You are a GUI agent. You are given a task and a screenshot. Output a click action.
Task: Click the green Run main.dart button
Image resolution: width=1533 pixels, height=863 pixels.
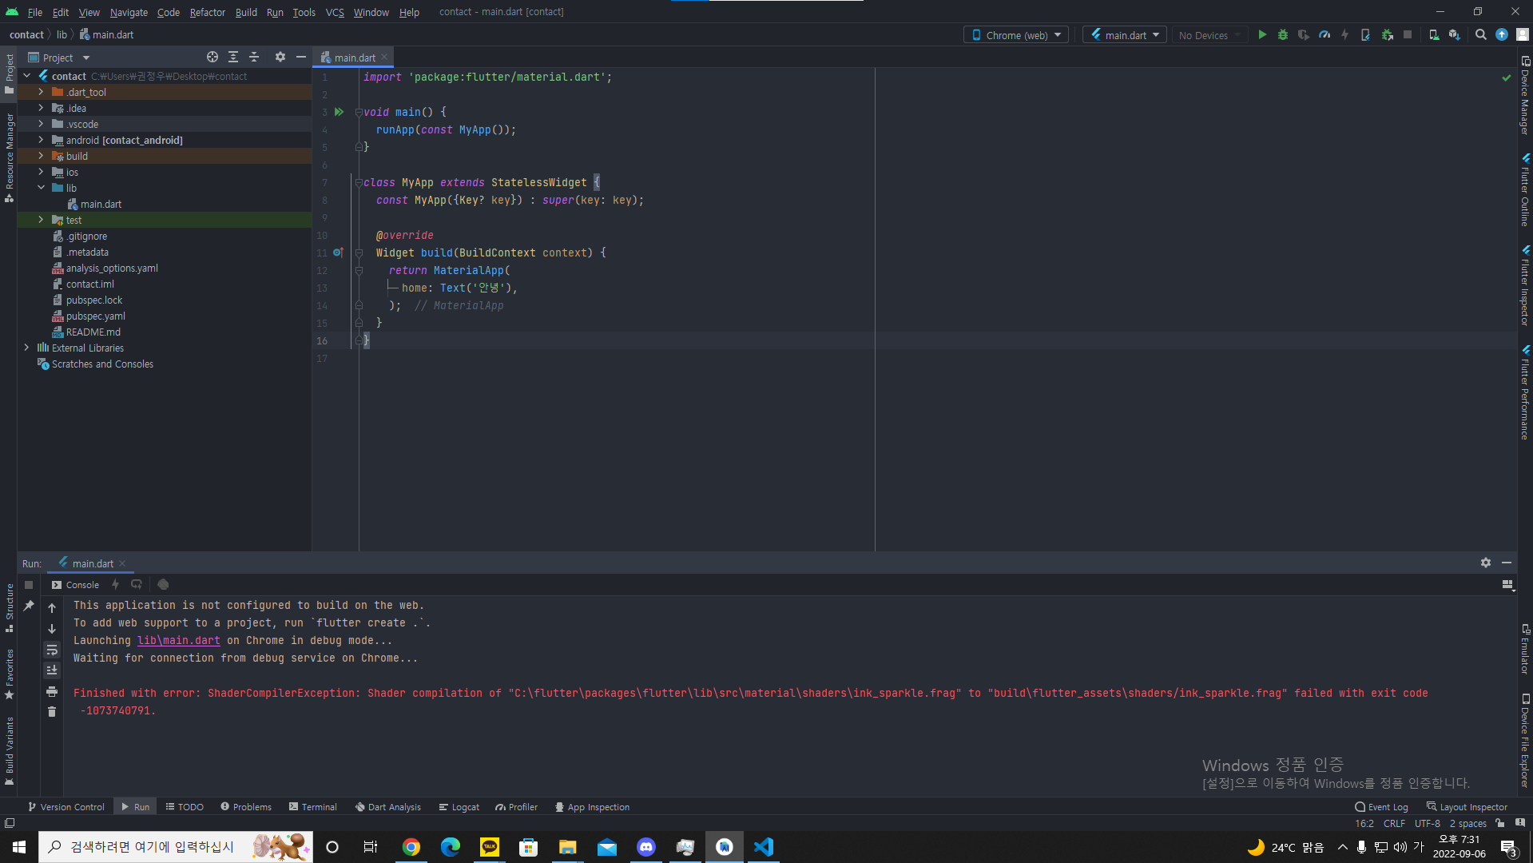point(1262,35)
